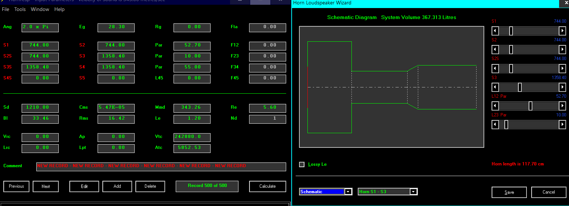Screen dimensions: 569x206
Task: Open the File menu
Action: (6, 9)
